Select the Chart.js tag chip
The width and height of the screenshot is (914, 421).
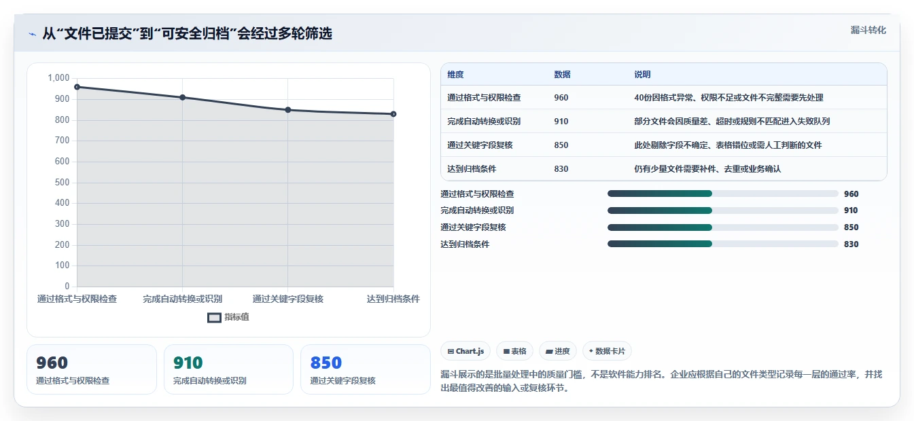click(465, 351)
